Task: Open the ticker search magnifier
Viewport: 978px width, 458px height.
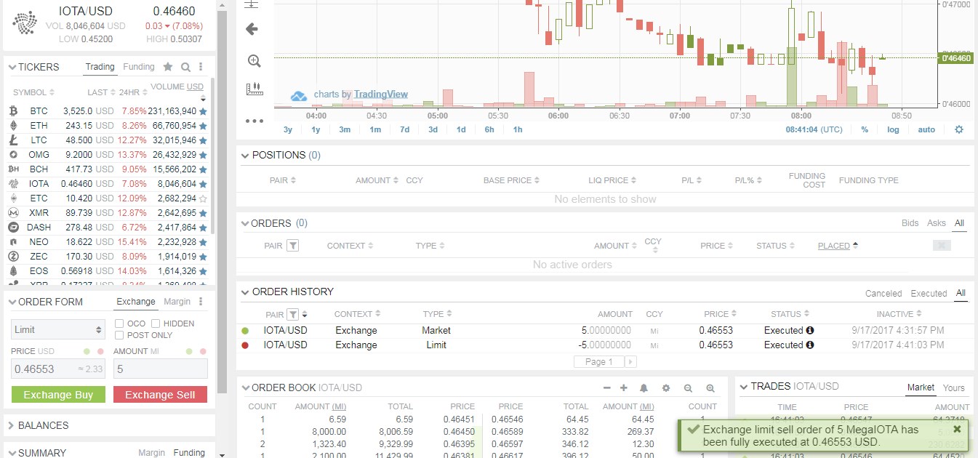Action: coord(184,66)
